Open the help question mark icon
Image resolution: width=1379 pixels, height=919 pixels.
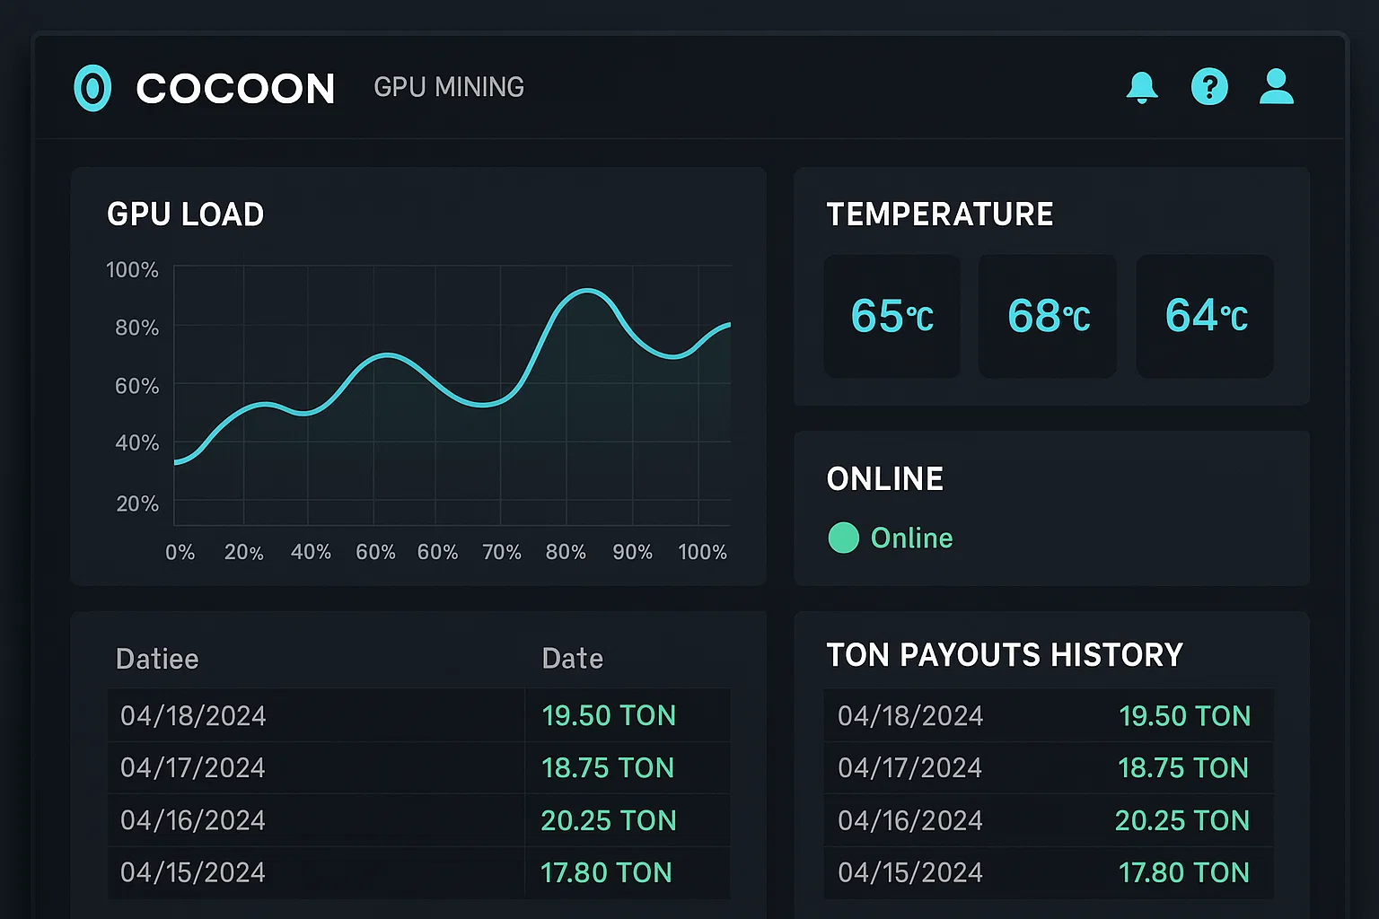(x=1209, y=87)
